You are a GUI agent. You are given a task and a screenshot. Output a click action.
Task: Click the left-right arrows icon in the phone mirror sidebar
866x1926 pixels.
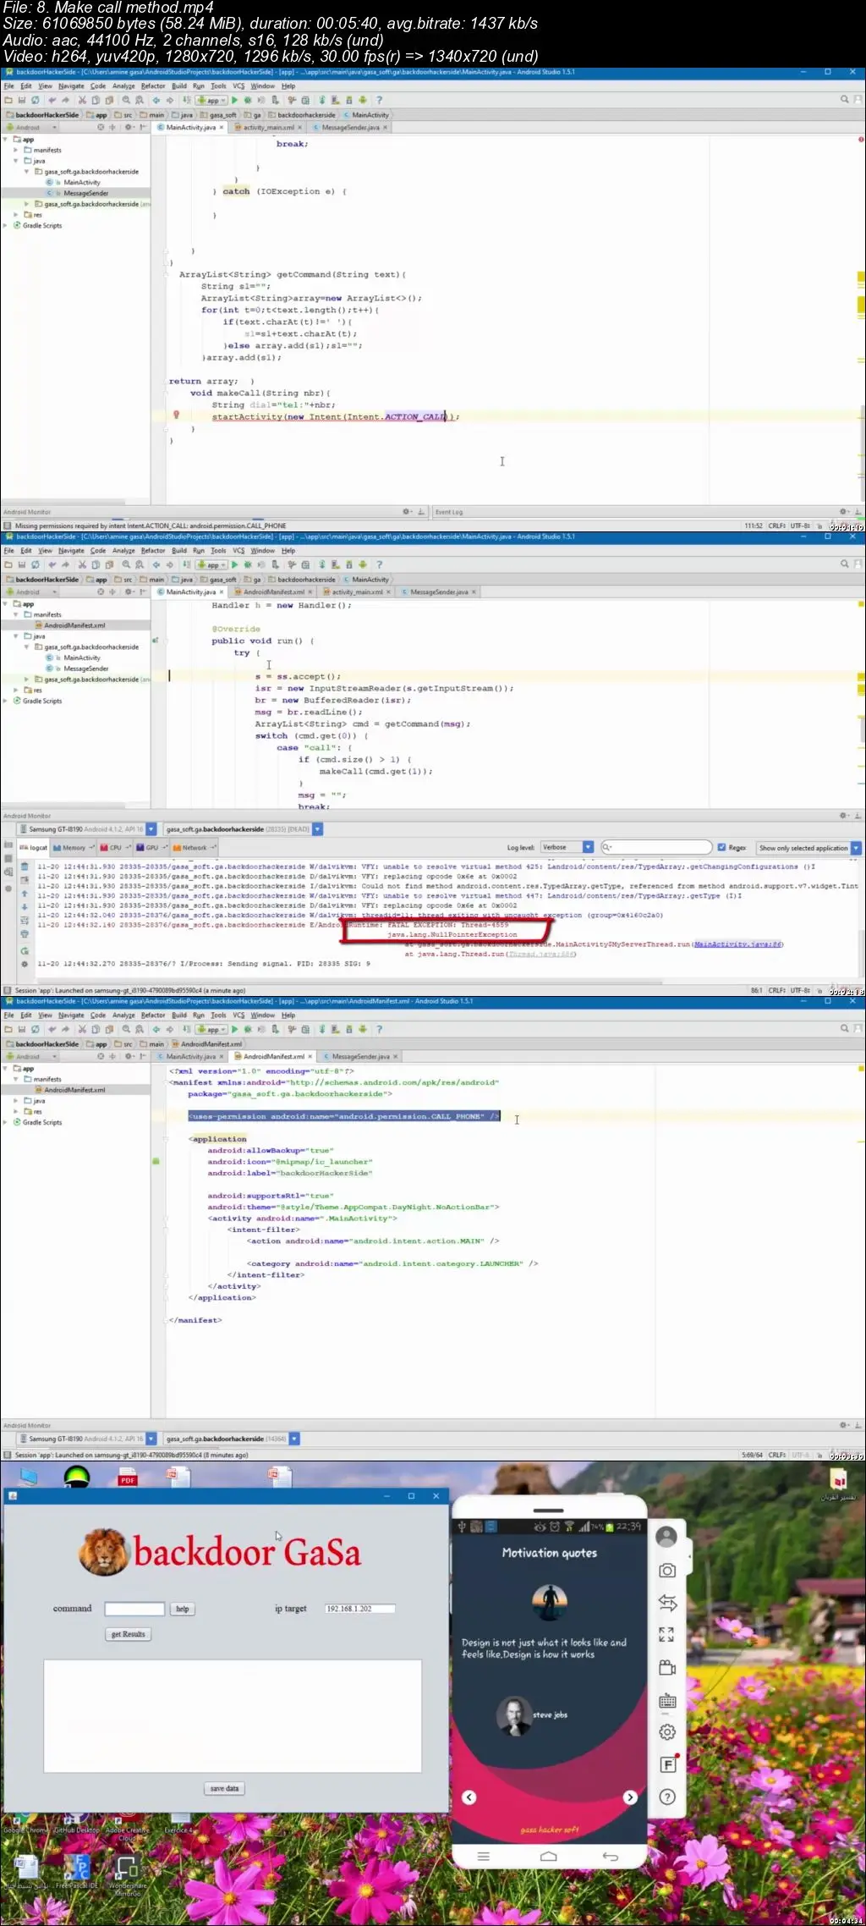coord(667,1602)
